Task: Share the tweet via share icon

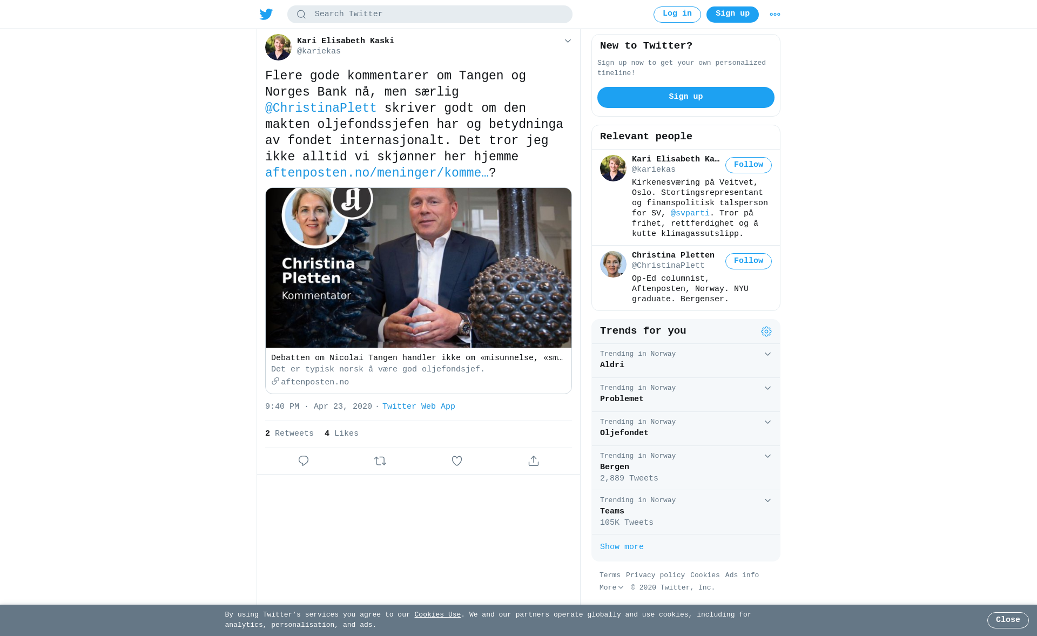Action: tap(534, 461)
